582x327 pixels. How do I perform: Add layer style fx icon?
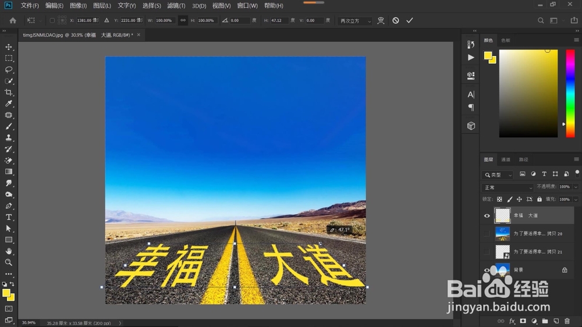pyautogui.click(x=512, y=321)
